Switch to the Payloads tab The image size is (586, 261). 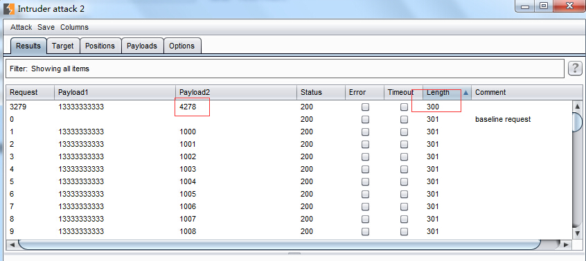point(143,46)
